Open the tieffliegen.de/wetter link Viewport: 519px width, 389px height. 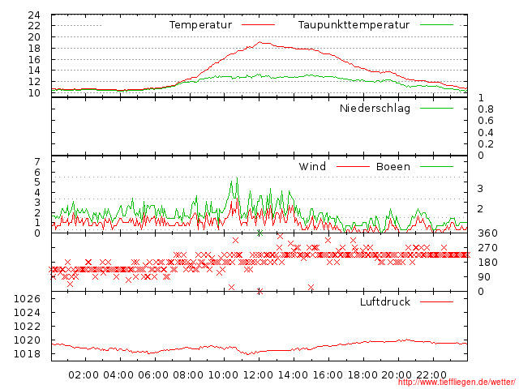click(457, 383)
